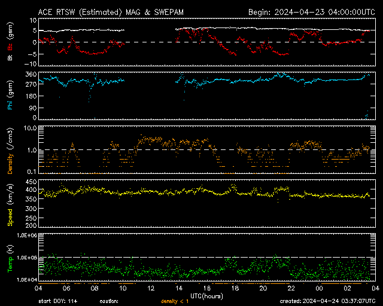Click the green Temp (K) axis label
383x306 pixels.
[x=10, y=256]
